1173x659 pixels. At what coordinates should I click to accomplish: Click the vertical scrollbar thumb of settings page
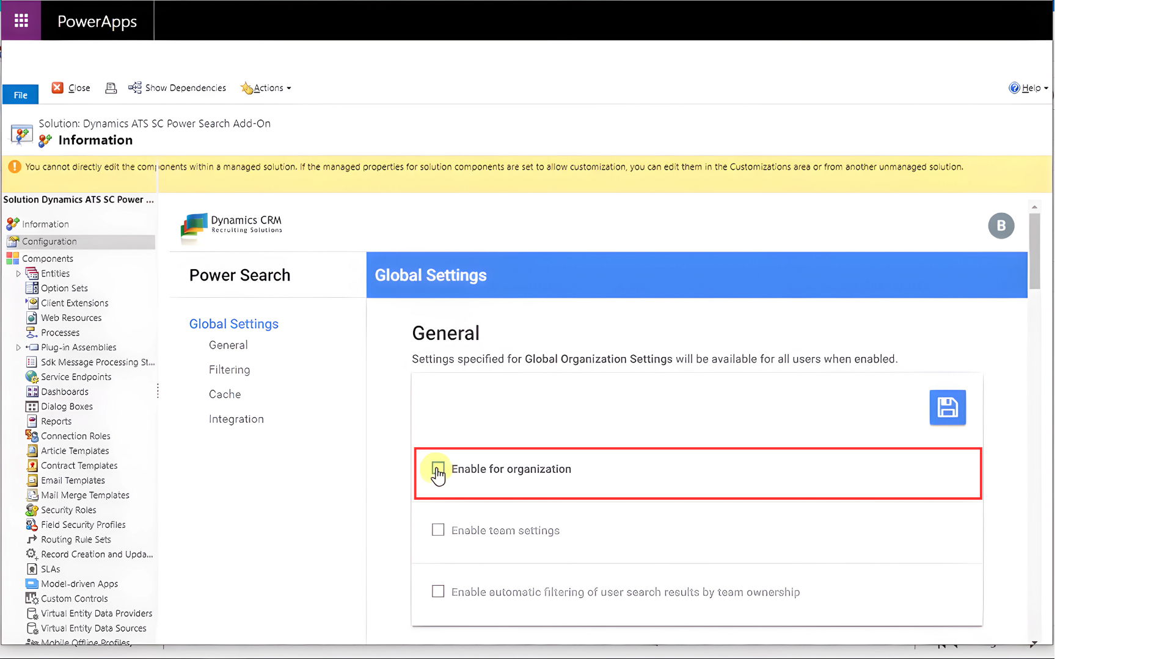point(1034,251)
